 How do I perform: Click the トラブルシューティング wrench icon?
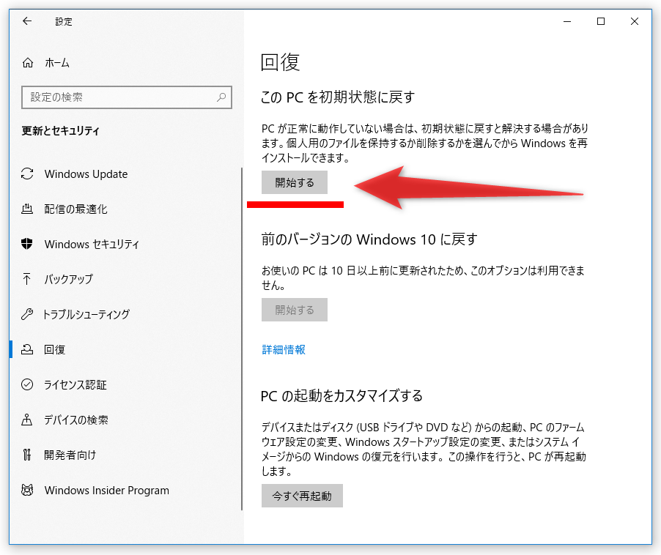pyautogui.click(x=27, y=314)
